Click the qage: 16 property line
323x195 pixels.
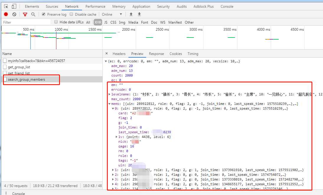point(126,146)
